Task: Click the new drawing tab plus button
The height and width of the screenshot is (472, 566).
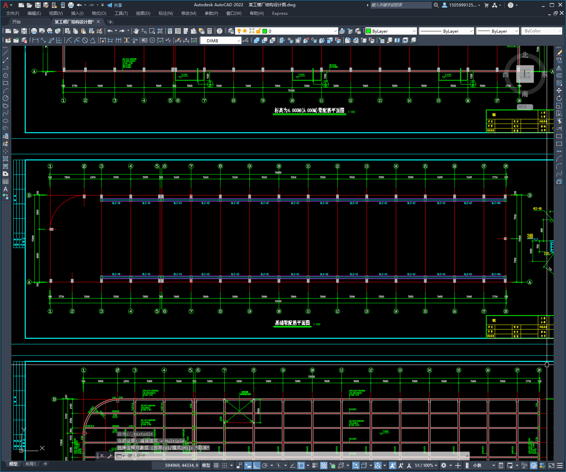Action: [110, 22]
